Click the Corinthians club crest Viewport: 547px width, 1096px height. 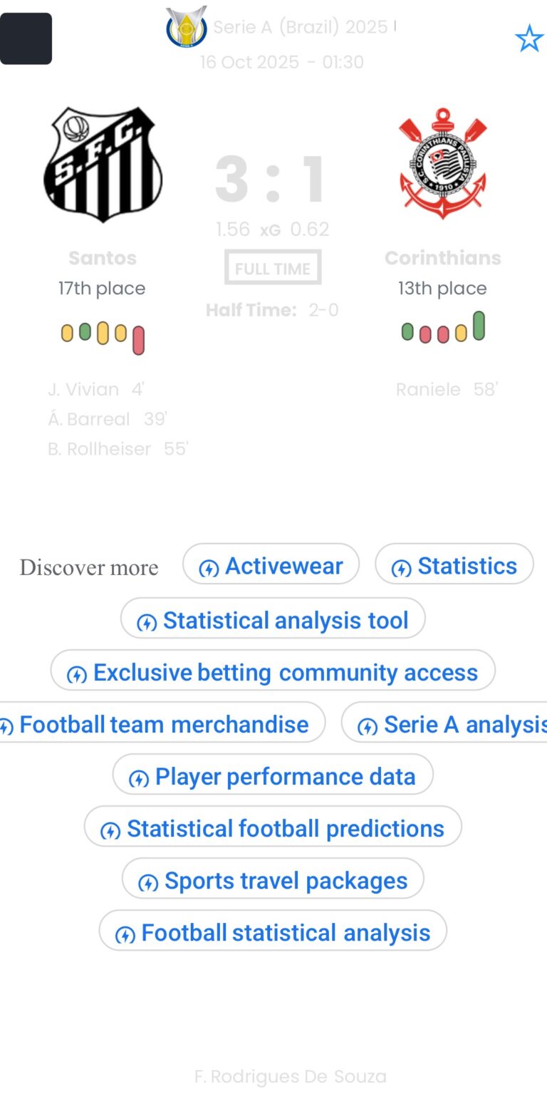pos(442,164)
